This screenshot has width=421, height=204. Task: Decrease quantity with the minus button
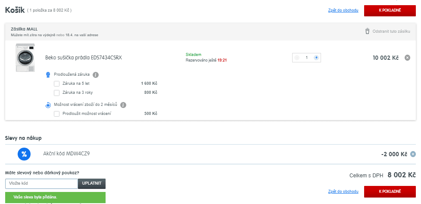(297, 58)
